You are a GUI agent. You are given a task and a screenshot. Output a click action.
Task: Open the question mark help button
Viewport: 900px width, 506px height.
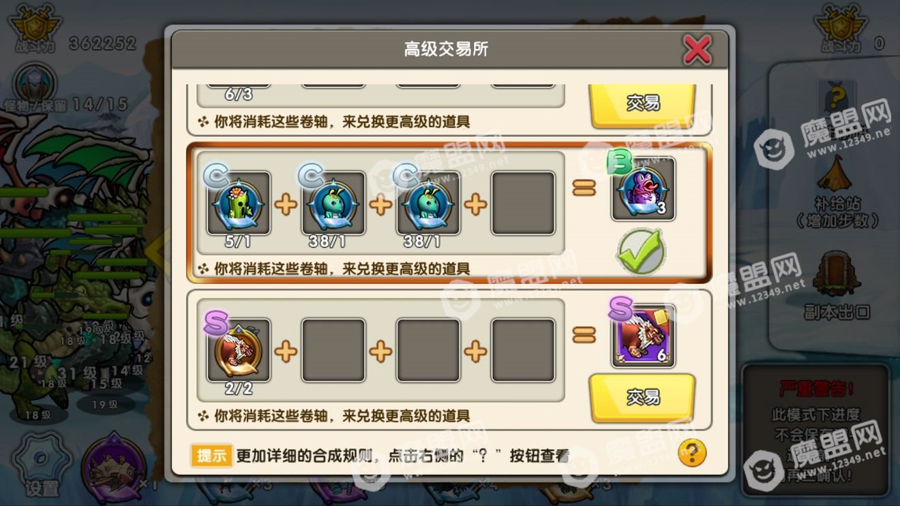(x=692, y=452)
